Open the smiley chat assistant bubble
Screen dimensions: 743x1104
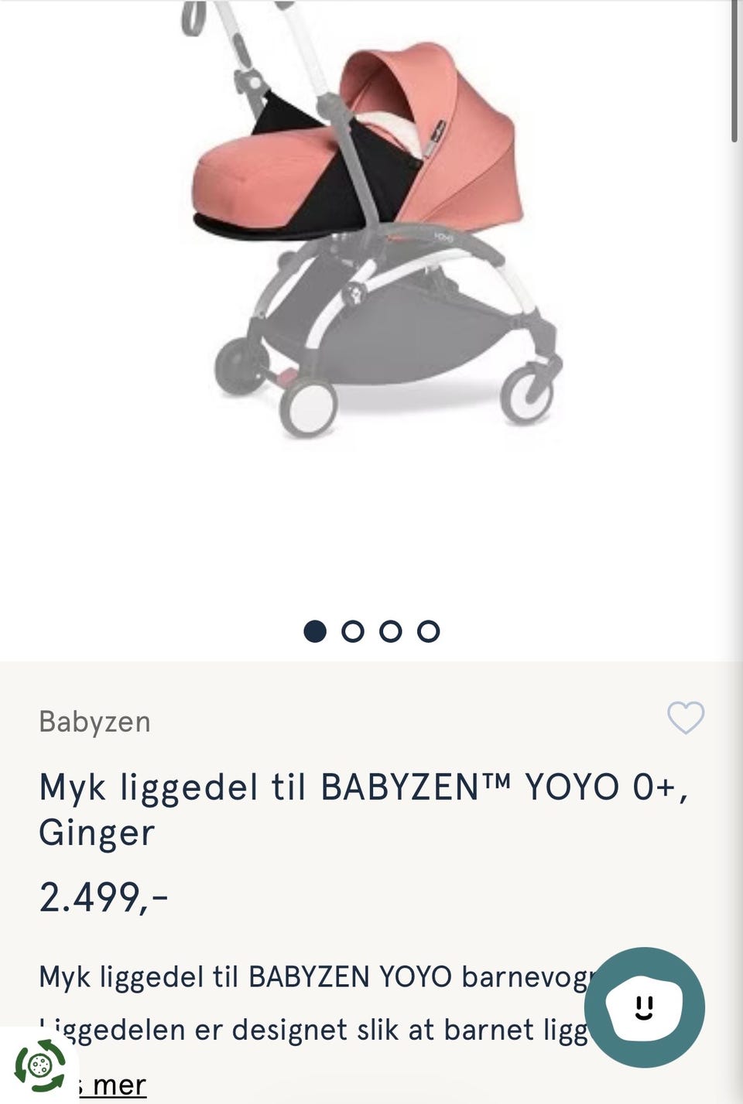[x=644, y=1007]
